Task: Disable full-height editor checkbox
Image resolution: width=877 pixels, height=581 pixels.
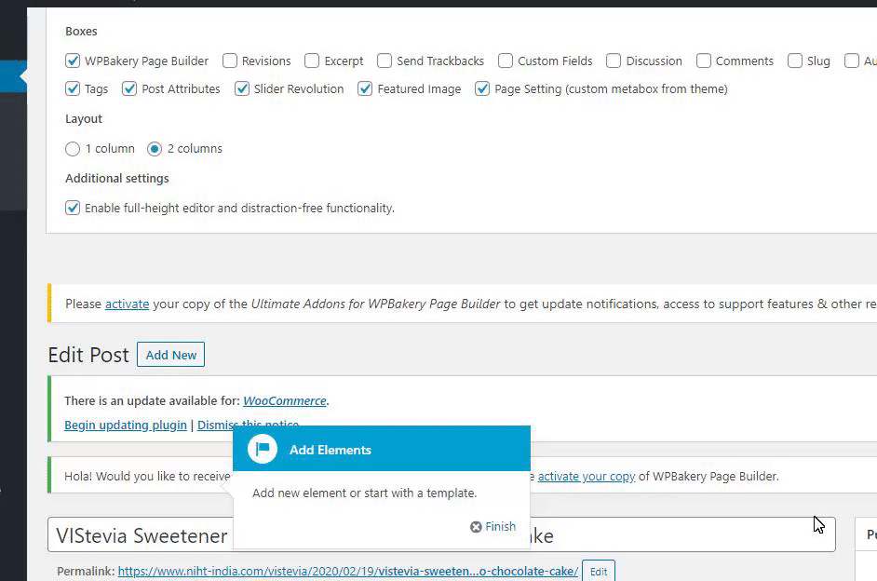Action: (x=73, y=208)
